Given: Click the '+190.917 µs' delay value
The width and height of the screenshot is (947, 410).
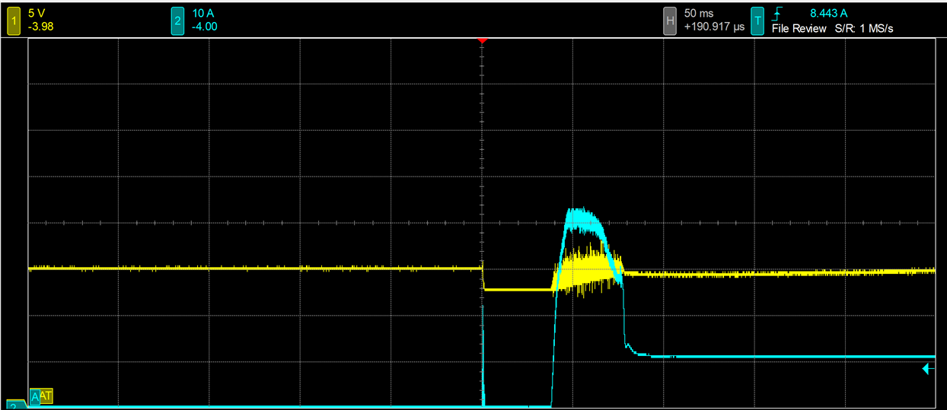Looking at the screenshot, I should pyautogui.click(x=714, y=27).
